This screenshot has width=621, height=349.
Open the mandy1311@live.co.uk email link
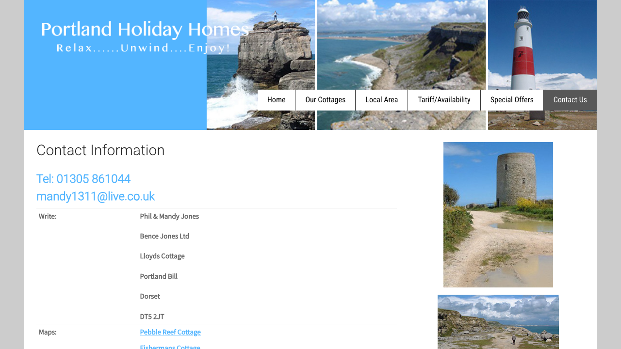click(x=96, y=196)
